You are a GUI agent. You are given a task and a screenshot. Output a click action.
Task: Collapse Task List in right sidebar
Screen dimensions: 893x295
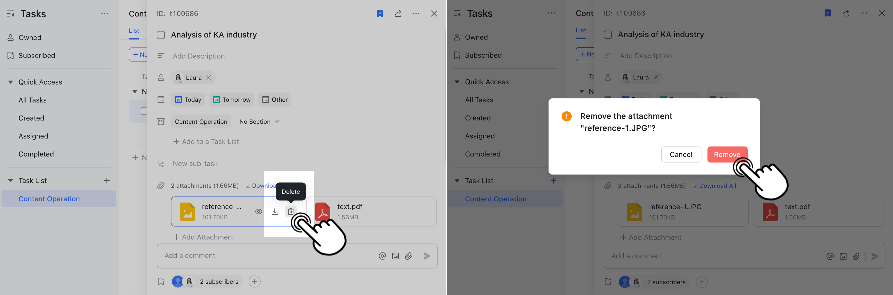457,180
